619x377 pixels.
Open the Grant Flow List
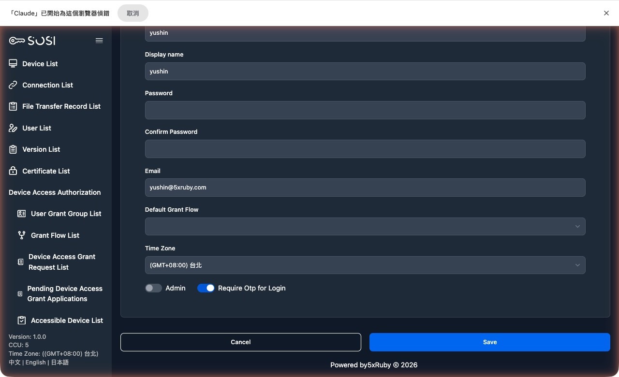pos(55,235)
